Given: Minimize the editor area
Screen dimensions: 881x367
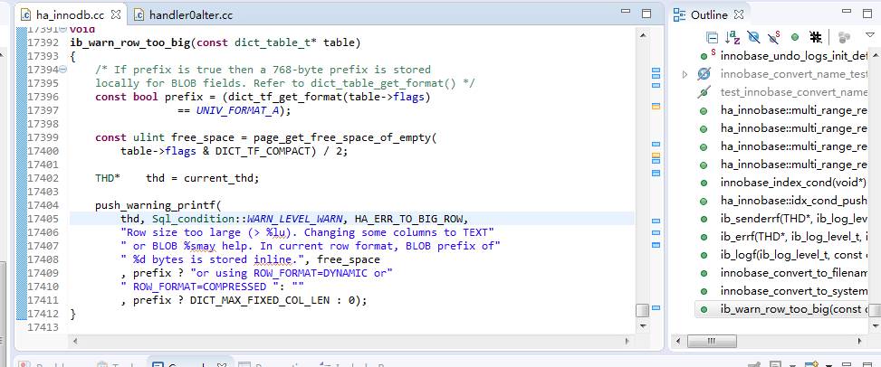Looking at the screenshot, I should click(x=626, y=11).
